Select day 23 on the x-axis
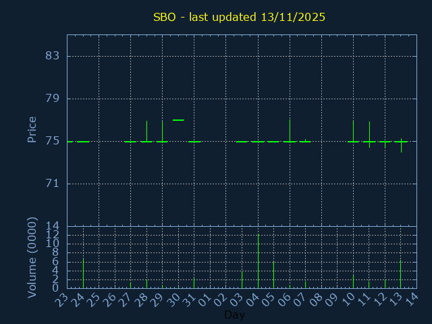 point(63,300)
